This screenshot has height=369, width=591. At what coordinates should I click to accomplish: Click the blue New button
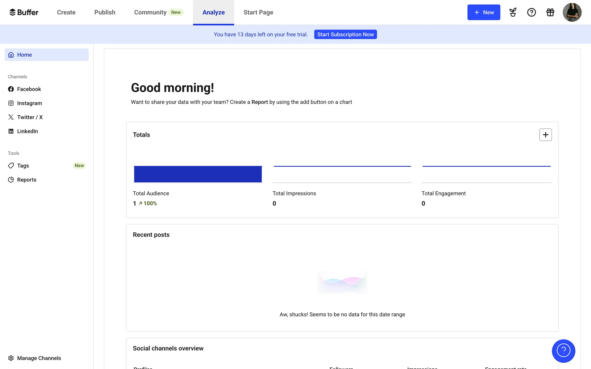tap(484, 12)
